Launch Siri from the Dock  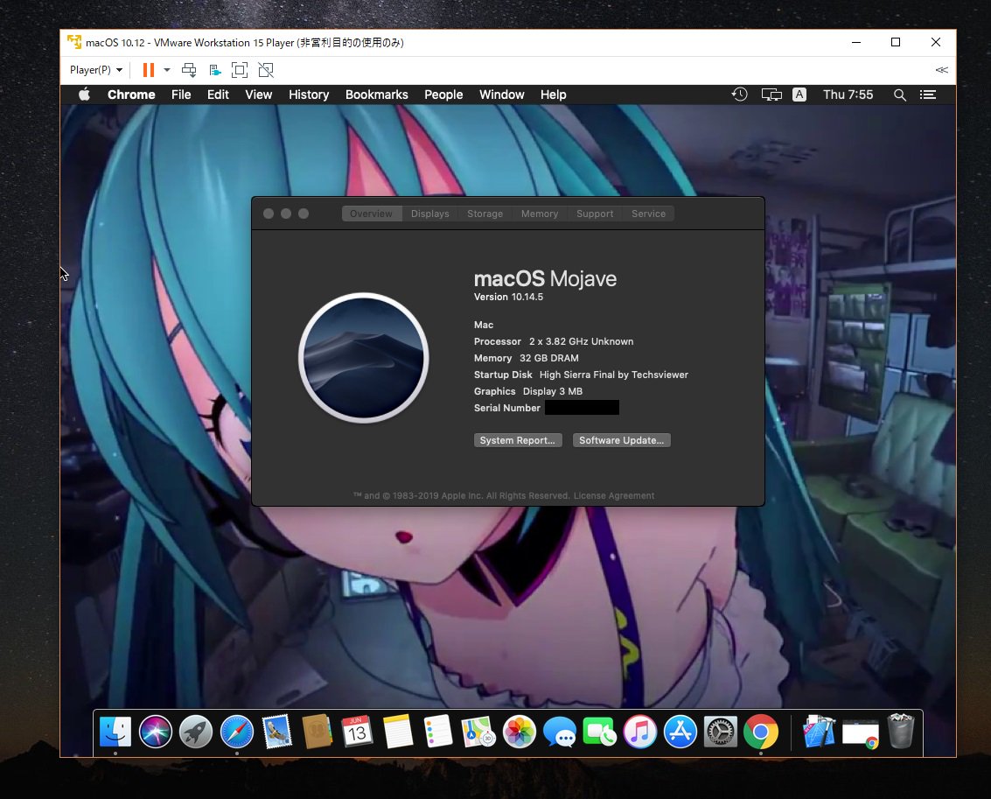tap(156, 732)
